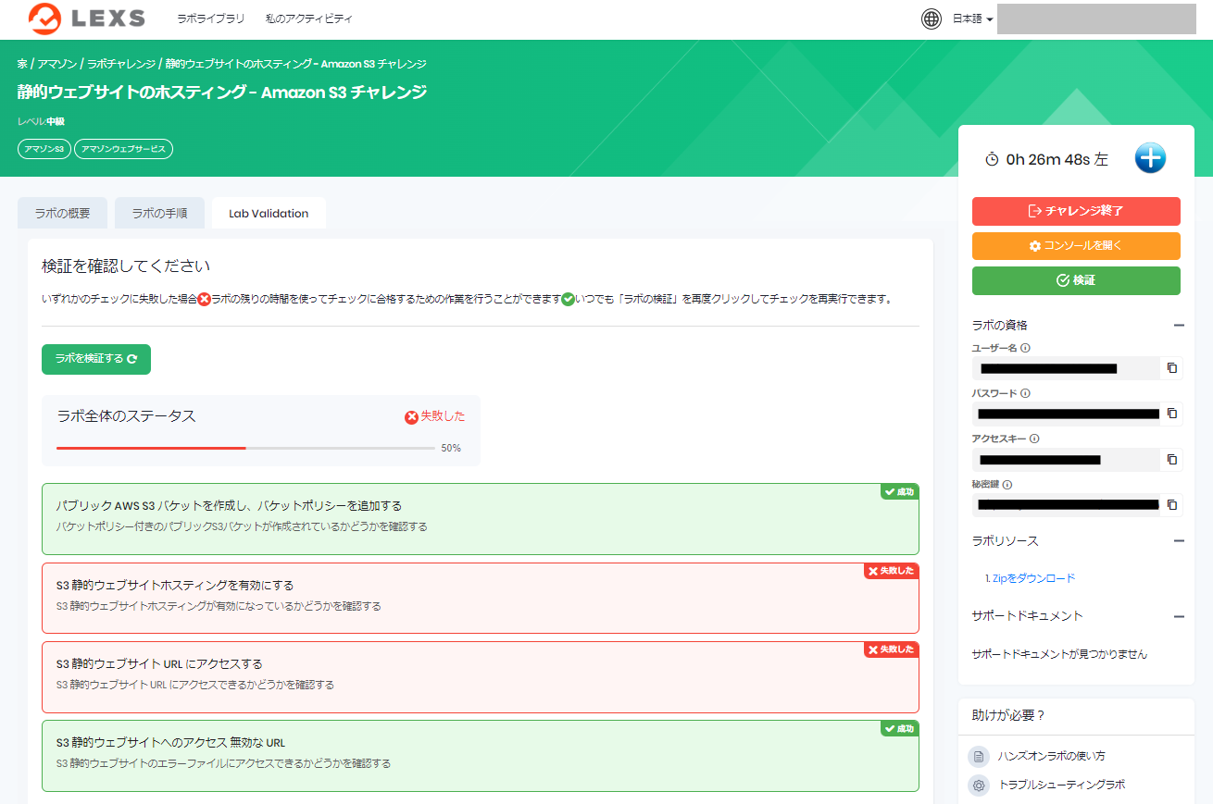Click info icon next to 秘密鍵
This screenshot has height=804, width=1213.
(x=1007, y=484)
